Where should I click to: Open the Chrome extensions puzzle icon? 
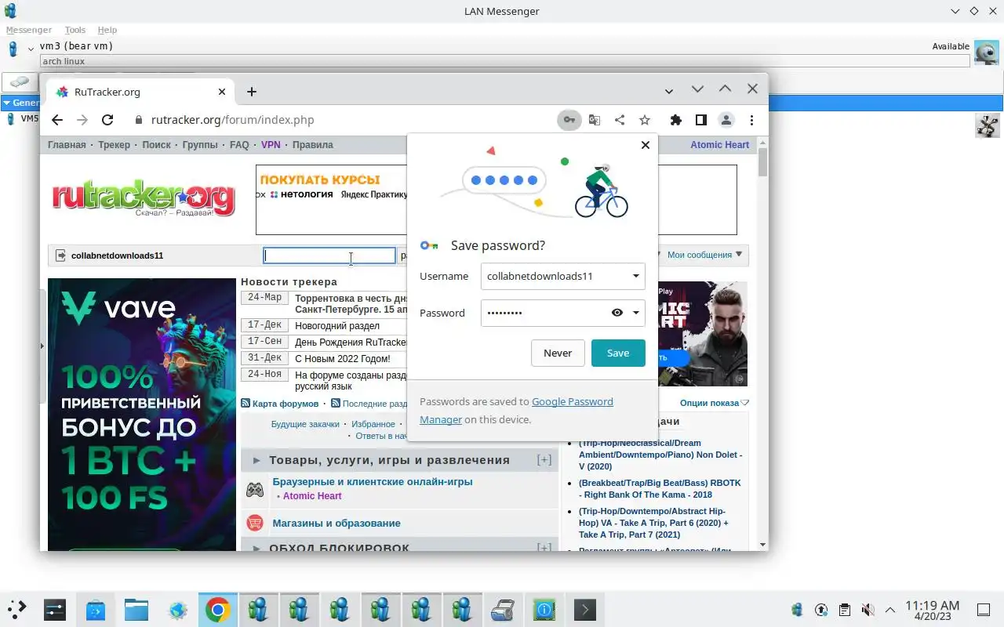pyautogui.click(x=675, y=120)
